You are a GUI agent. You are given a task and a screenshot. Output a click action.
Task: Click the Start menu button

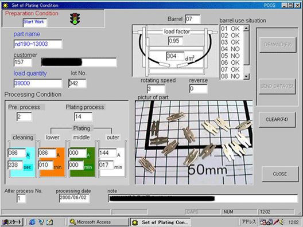12,222
